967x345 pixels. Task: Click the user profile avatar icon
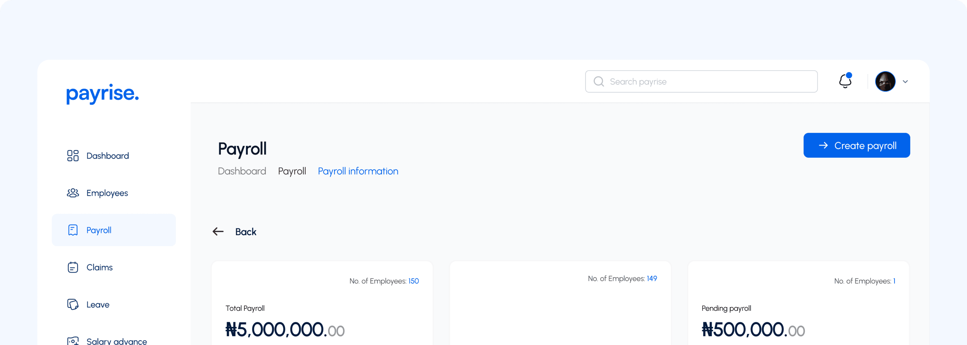[886, 81]
